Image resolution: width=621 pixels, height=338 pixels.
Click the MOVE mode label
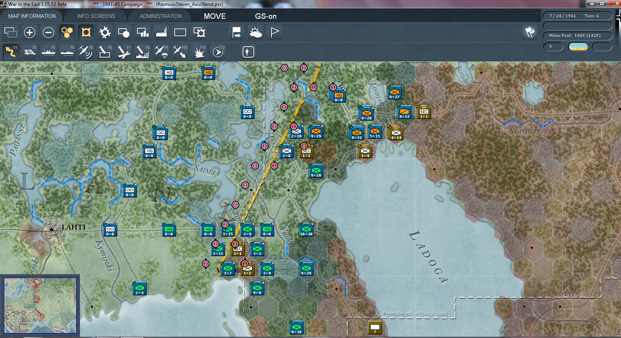(215, 16)
